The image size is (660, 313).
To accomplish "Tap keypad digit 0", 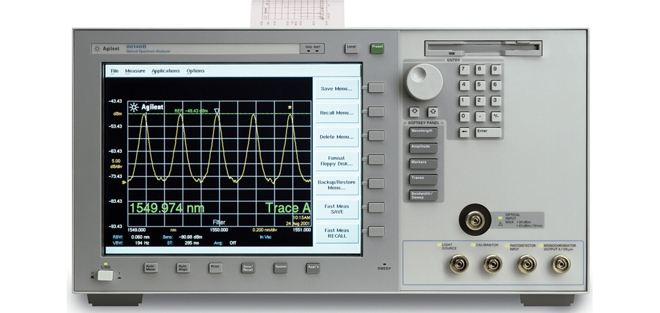I will 464,117.
